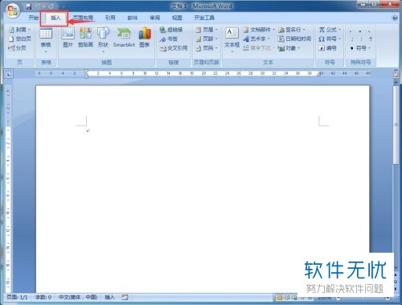Switch to Full Screen Reading view button
The height and width of the screenshot is (305, 402).
[287, 297]
